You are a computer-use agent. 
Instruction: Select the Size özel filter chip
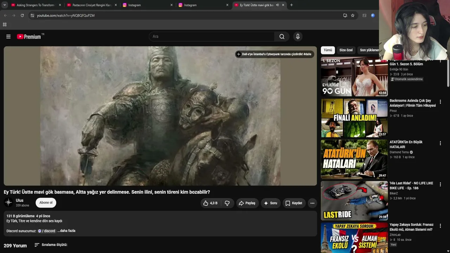click(x=346, y=50)
